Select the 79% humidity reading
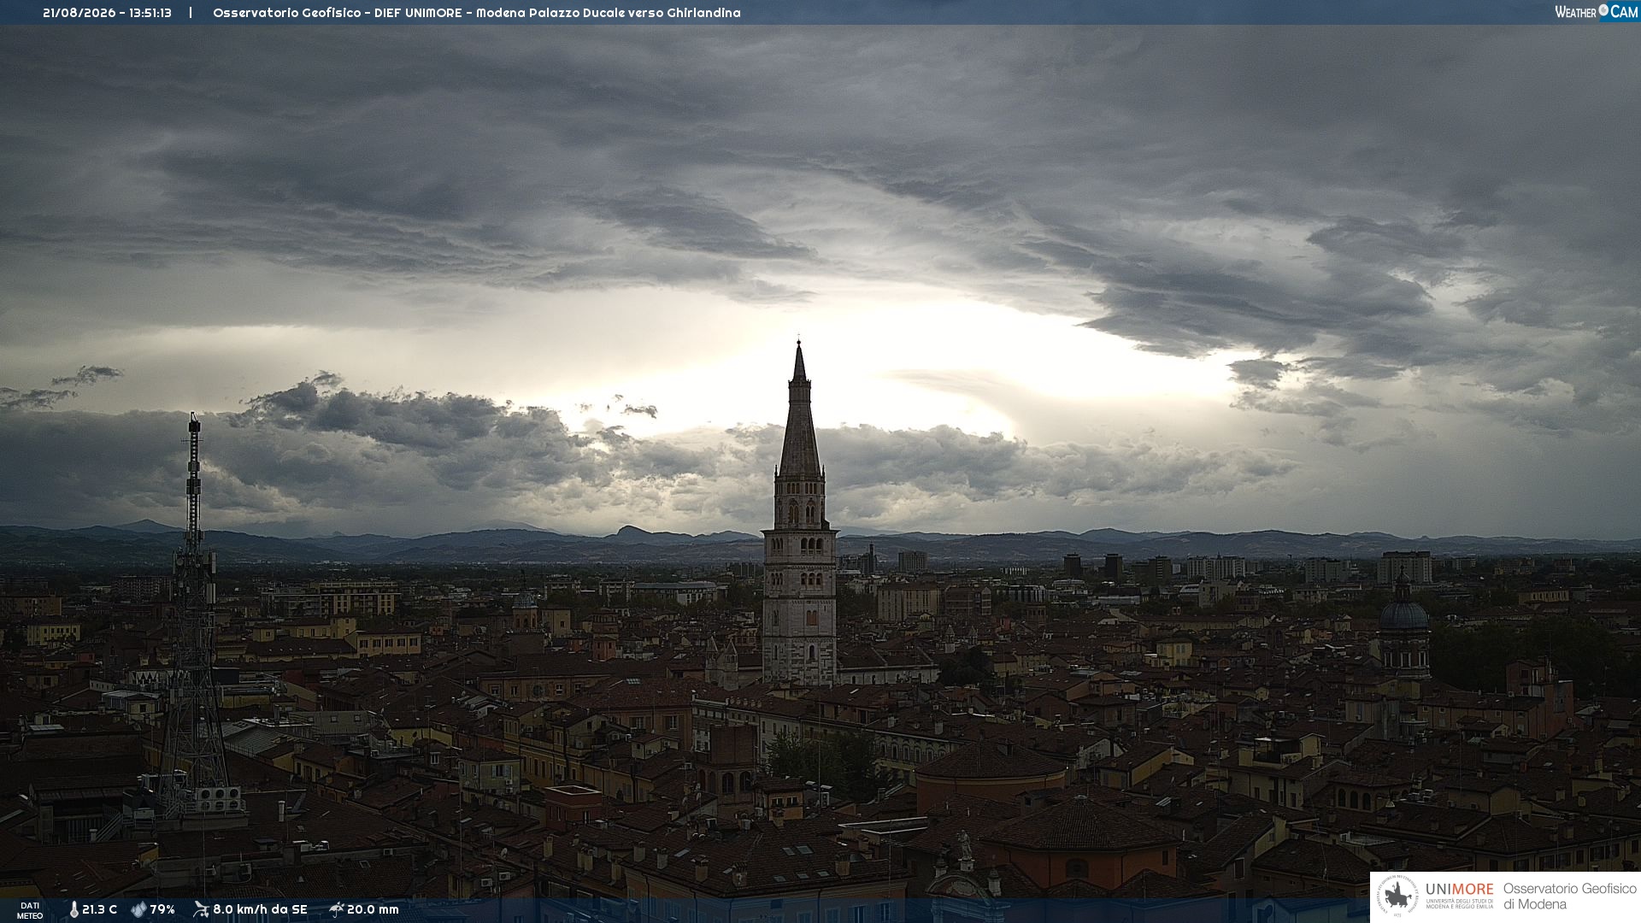The height and width of the screenshot is (923, 1641). (162, 909)
